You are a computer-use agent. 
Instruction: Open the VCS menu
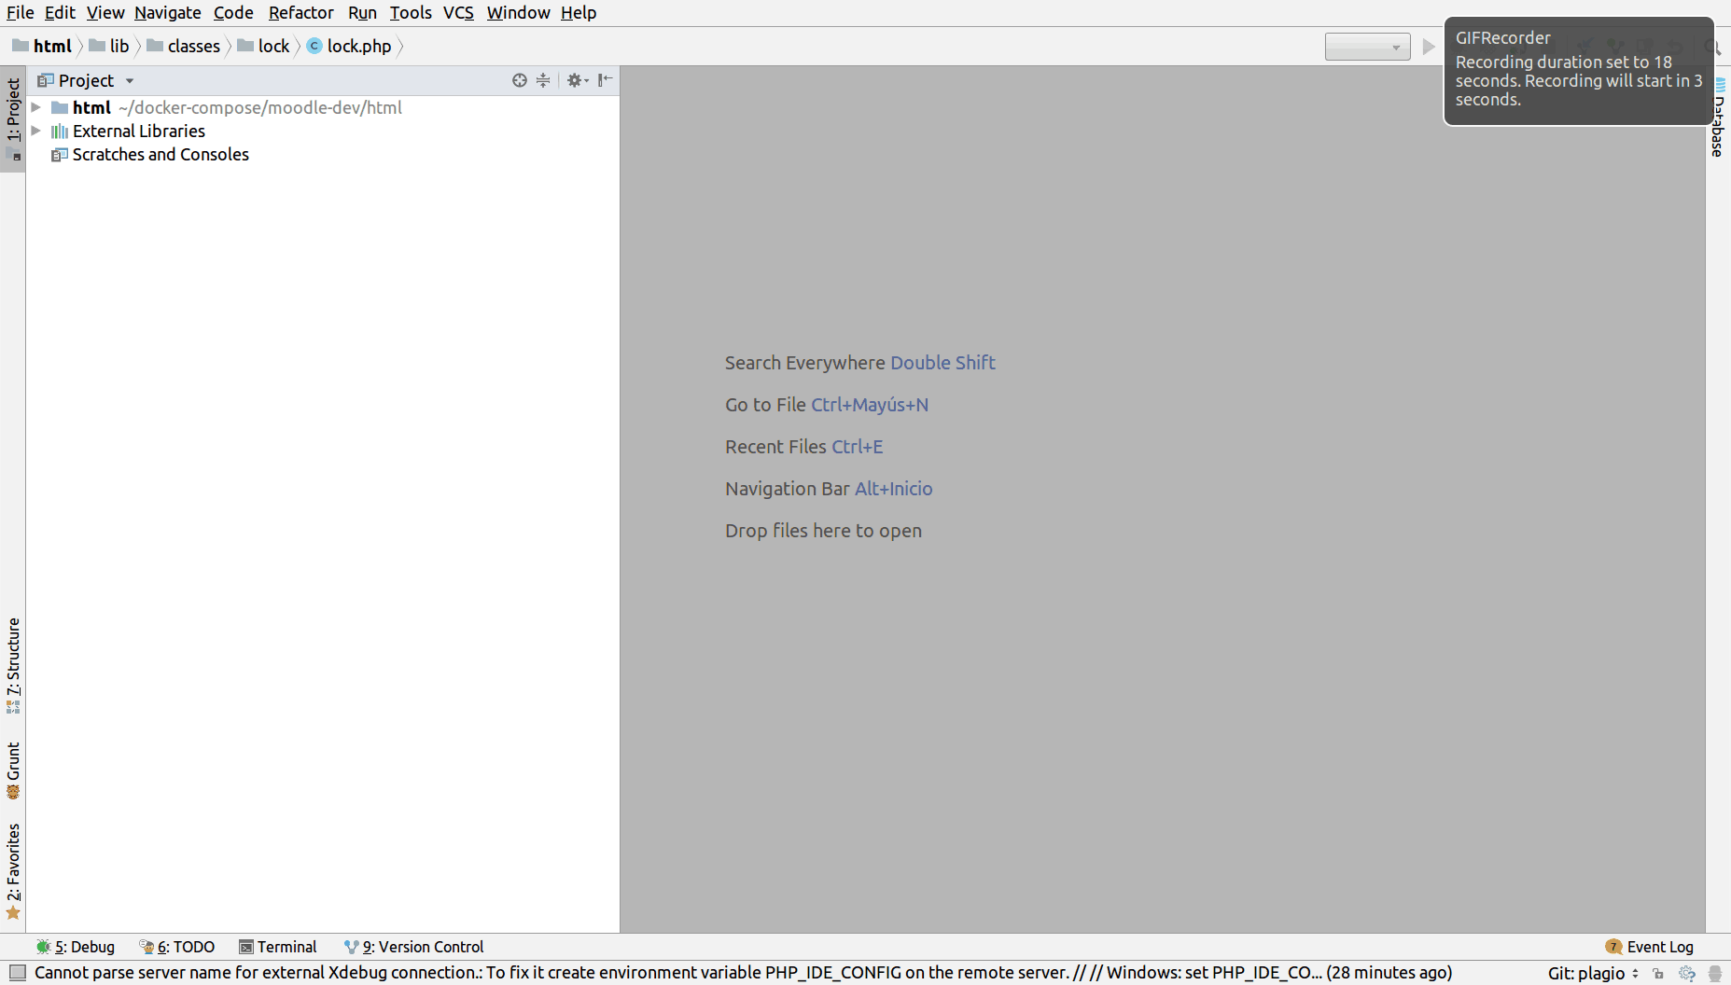(458, 12)
